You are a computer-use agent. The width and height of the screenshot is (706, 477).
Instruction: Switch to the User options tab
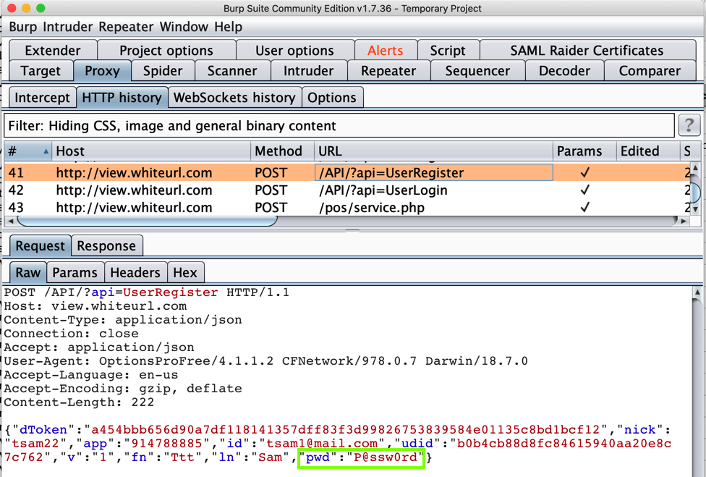tap(294, 51)
